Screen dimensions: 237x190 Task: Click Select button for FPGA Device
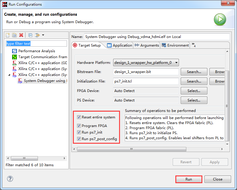[x=194, y=91]
